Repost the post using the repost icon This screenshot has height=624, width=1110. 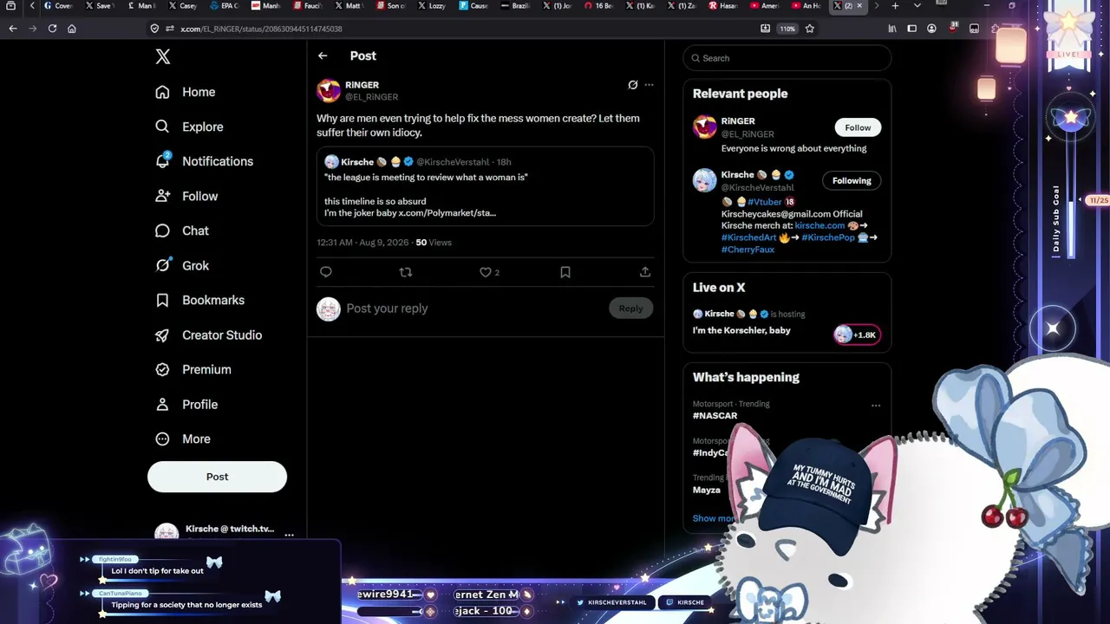pos(405,272)
